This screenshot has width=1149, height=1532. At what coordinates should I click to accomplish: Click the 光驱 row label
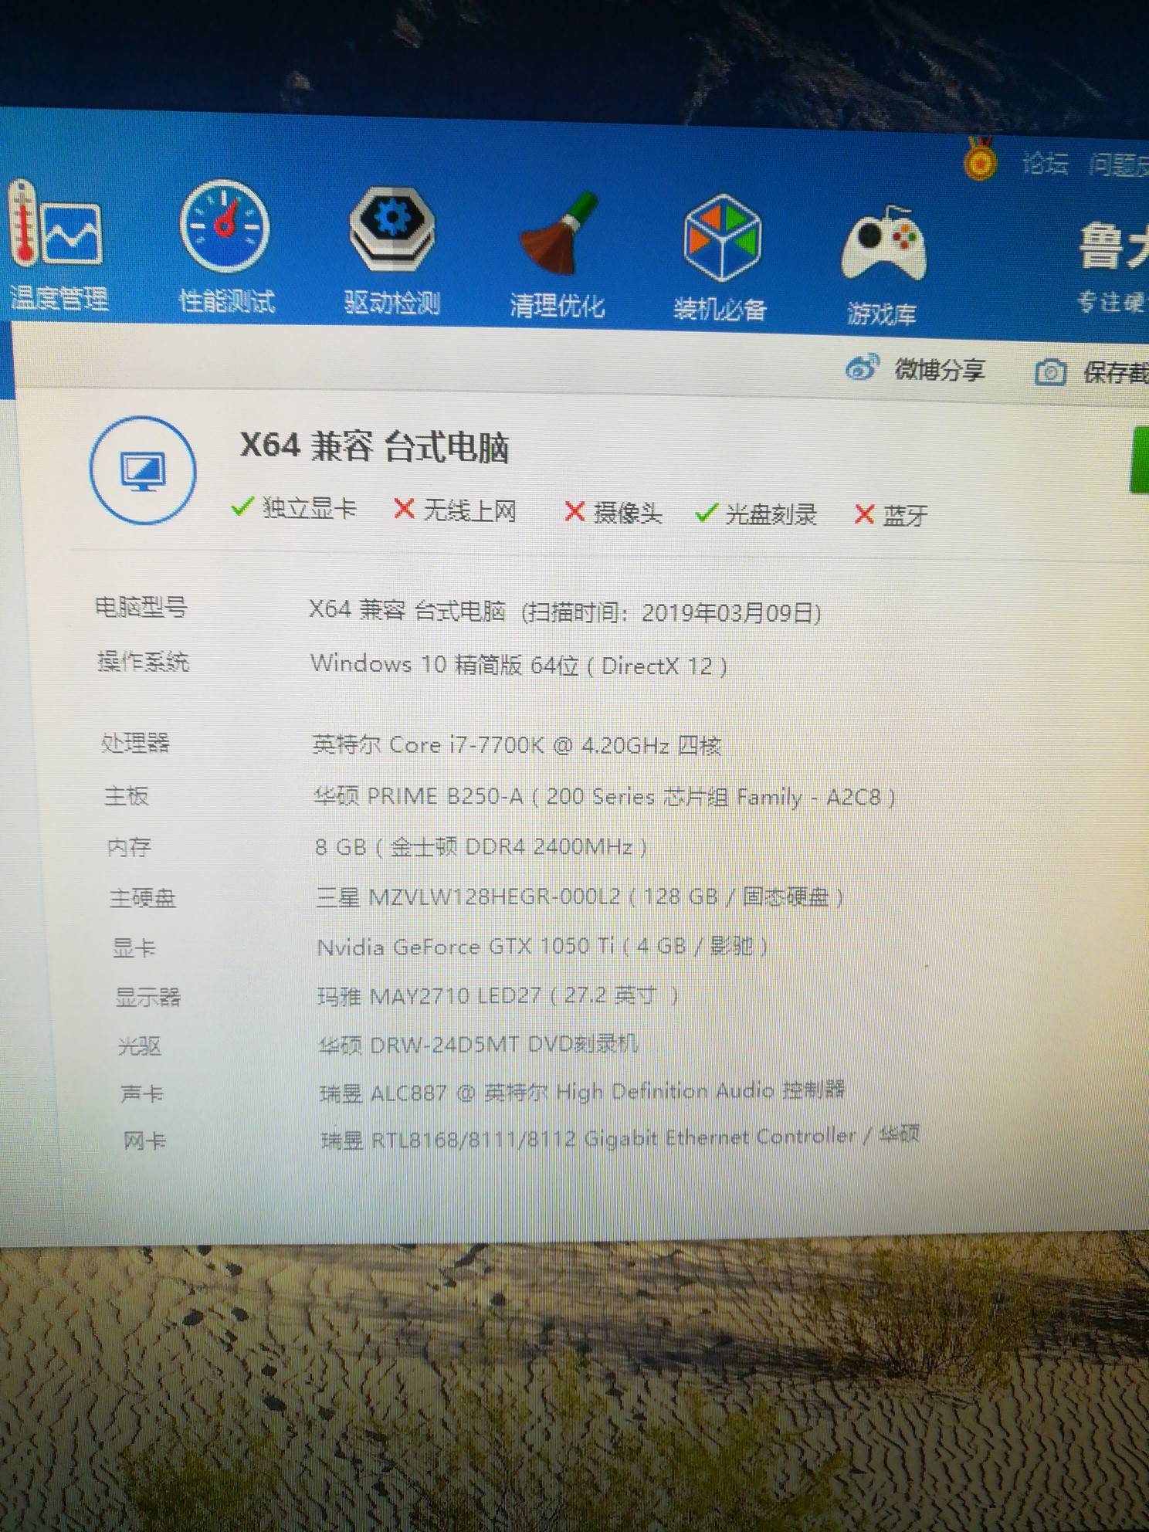click(x=140, y=1046)
